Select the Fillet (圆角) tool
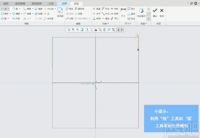This screenshot has height=138, width=200. pos(27,9)
